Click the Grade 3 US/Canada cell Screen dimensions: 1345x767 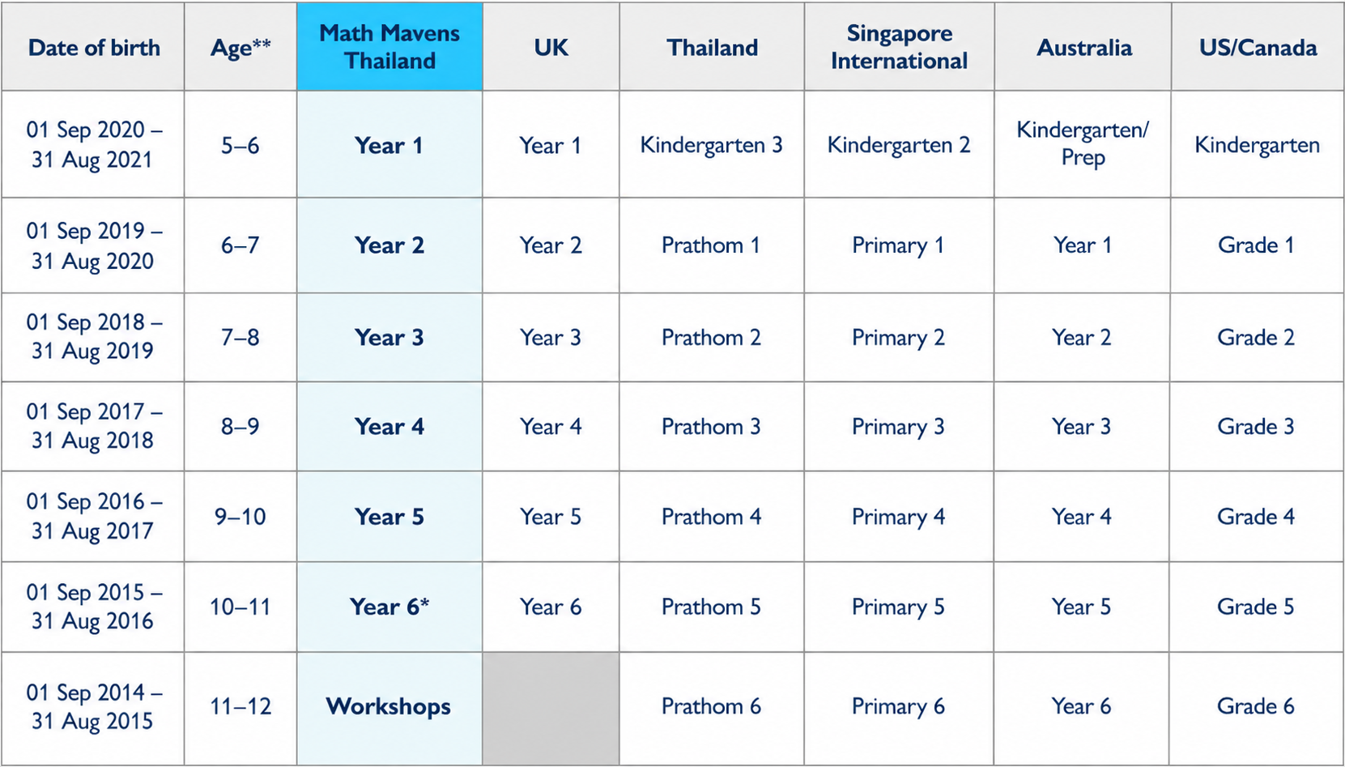[1257, 426]
